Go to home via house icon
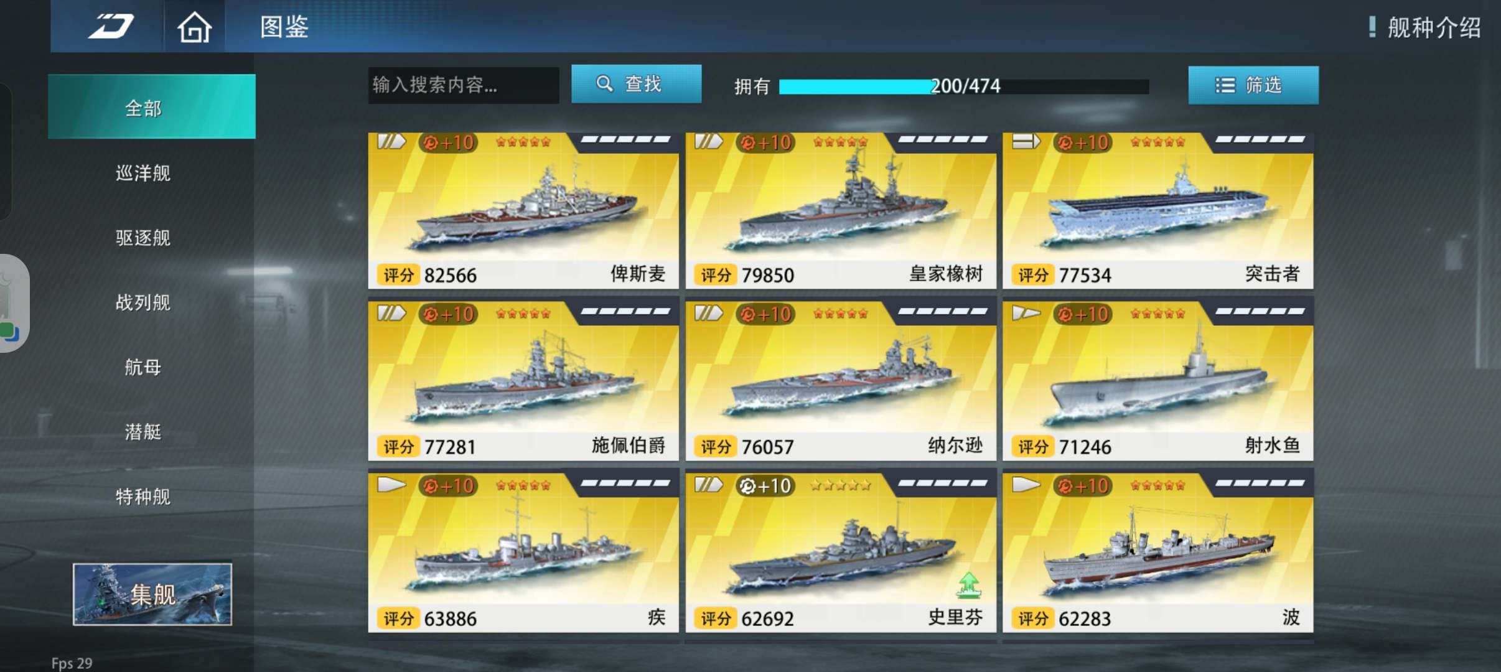The height and width of the screenshot is (672, 1501). (194, 27)
